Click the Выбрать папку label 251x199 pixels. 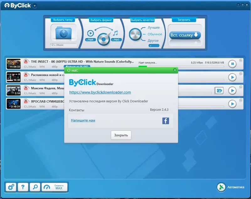63,20
